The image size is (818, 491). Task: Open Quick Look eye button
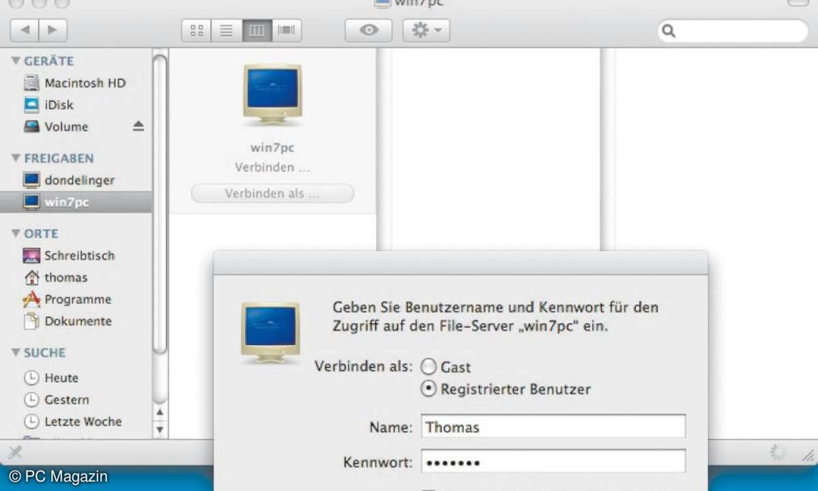click(369, 30)
